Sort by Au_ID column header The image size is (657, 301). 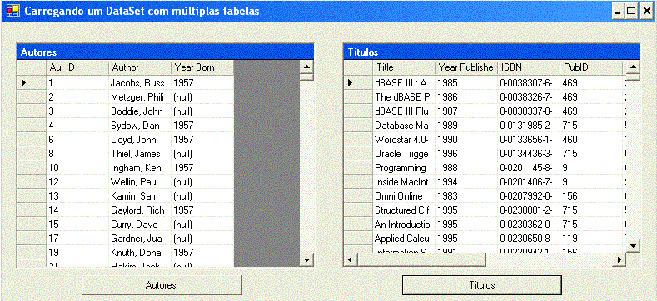(77, 67)
